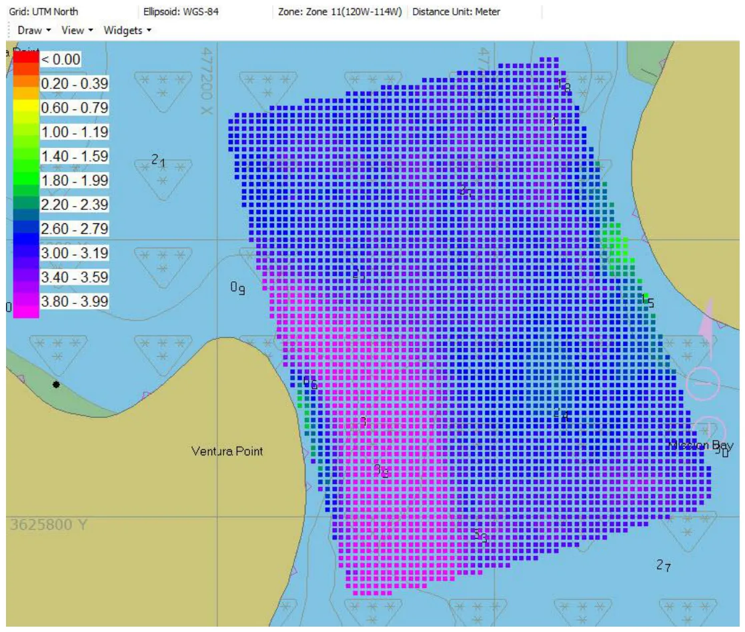
Task: Click the "1.80 - 1.99" legend label
Action: click(x=75, y=181)
